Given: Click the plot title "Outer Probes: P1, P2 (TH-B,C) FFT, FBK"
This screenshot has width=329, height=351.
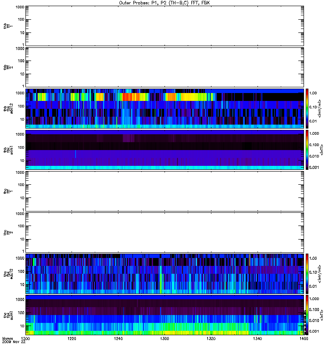Looking at the screenshot, I should click(x=164, y=3).
